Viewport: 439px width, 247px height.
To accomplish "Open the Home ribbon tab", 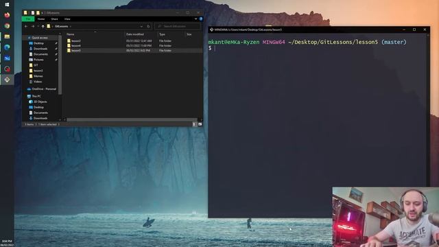I will (41, 19).
